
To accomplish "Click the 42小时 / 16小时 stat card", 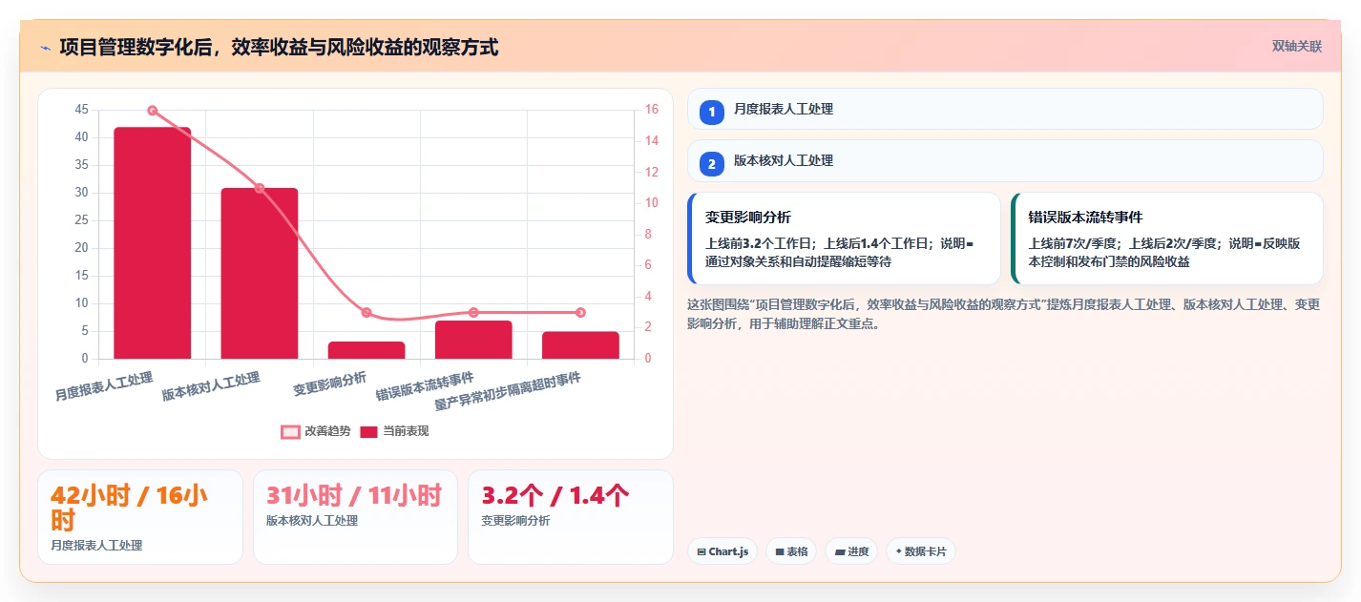I will coord(140,517).
